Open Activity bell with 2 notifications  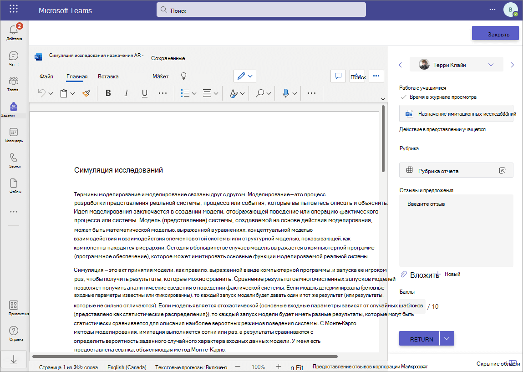(14, 32)
